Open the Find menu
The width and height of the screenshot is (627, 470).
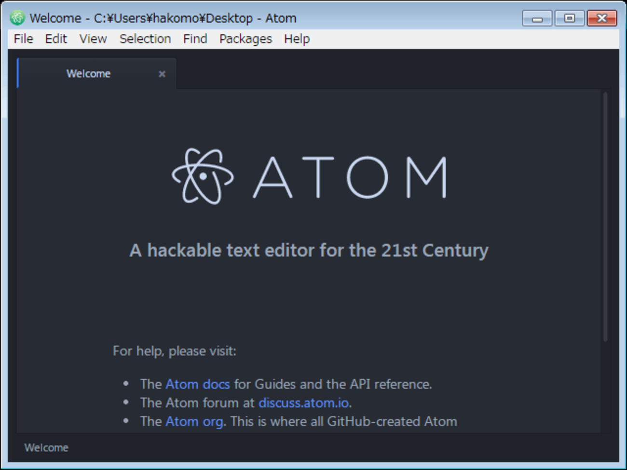click(195, 39)
